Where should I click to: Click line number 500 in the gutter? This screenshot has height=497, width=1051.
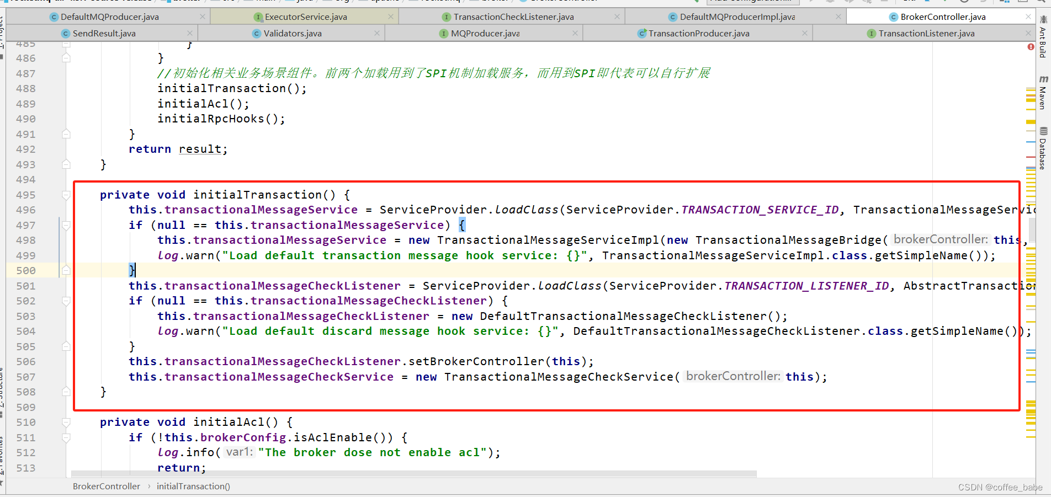[26, 271]
